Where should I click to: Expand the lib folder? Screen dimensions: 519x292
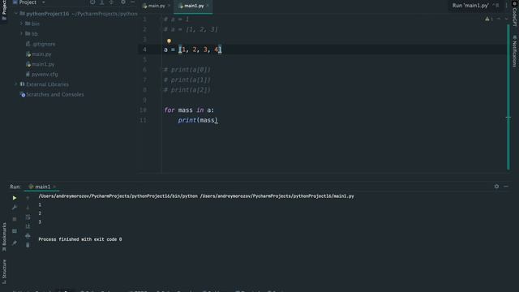[x=22, y=34]
